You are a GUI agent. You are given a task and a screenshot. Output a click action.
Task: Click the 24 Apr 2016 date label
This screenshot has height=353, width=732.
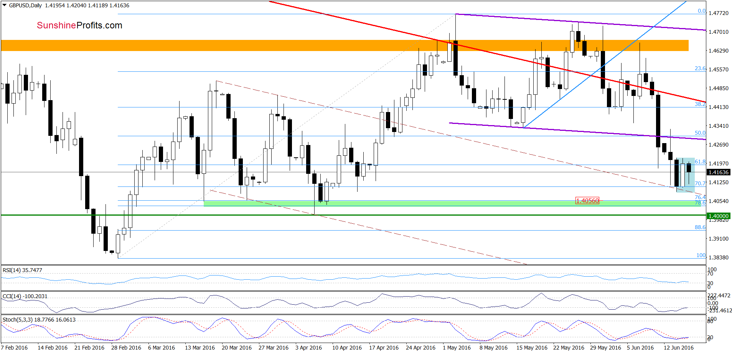tap(420, 348)
